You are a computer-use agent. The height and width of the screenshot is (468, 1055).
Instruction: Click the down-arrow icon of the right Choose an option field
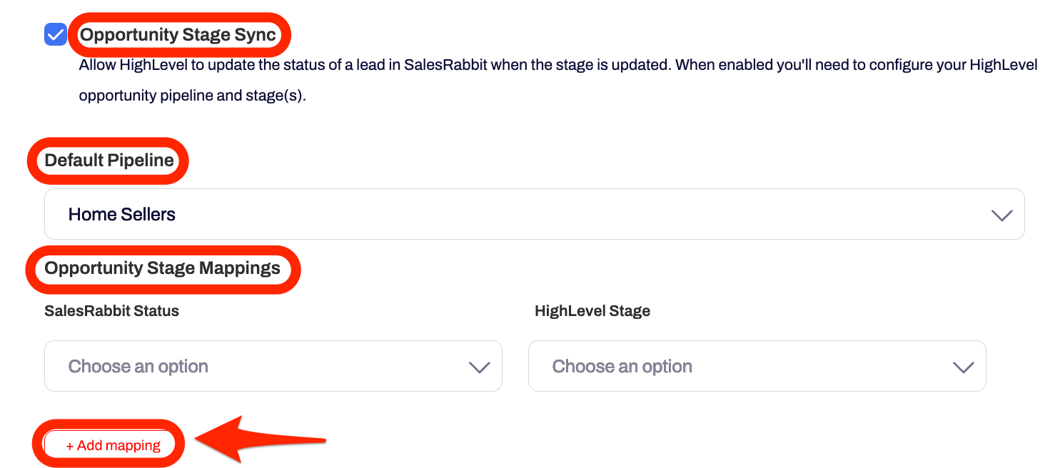[964, 366]
